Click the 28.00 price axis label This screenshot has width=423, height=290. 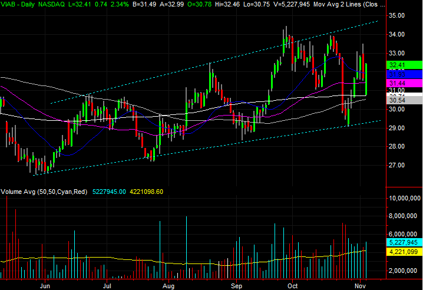(x=396, y=147)
